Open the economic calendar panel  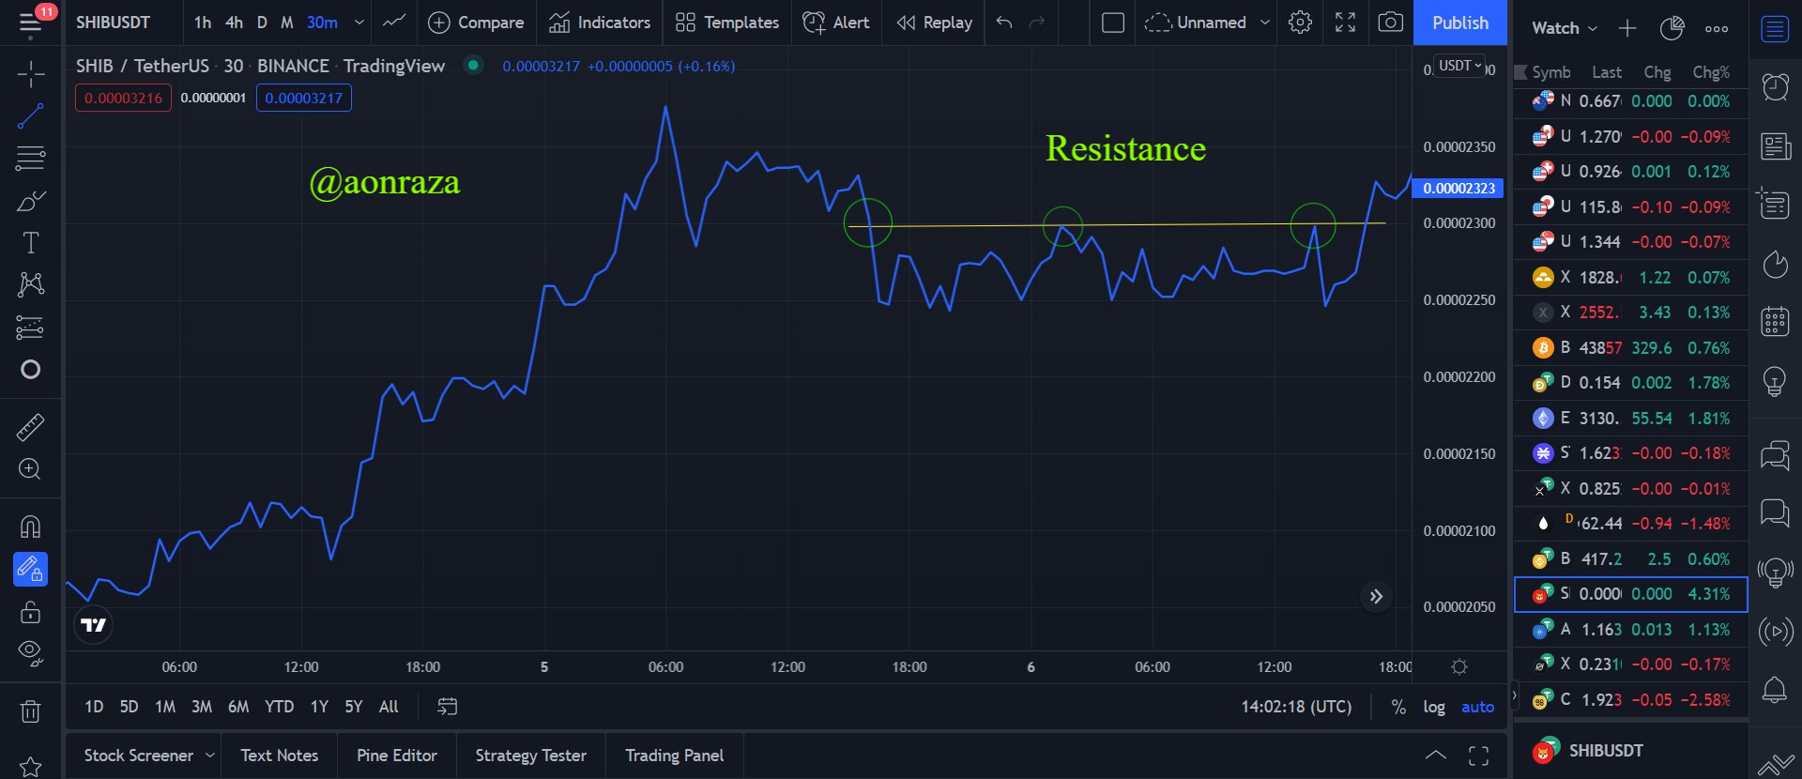click(1775, 322)
